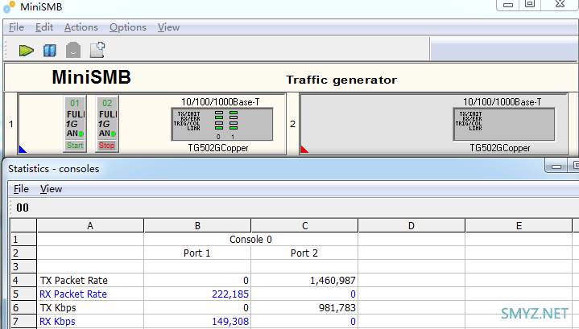Click the '00' cell reference field
The height and width of the screenshot is (329, 579).
23,208
